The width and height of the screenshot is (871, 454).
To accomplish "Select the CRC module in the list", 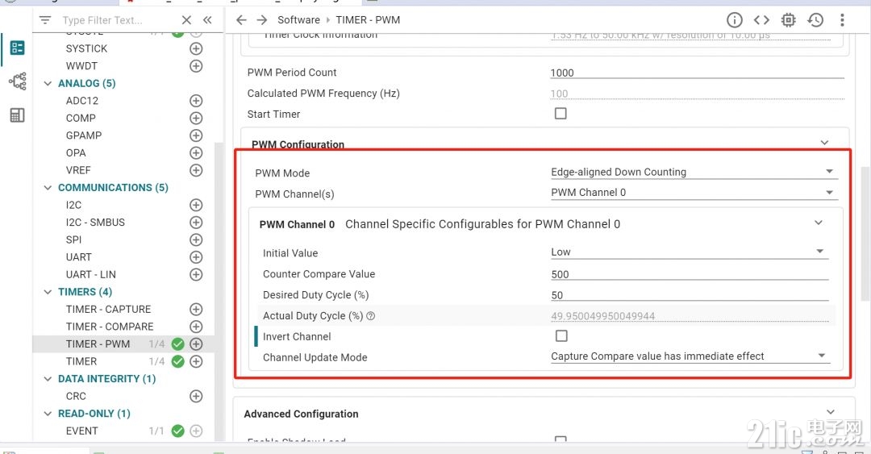I will tap(76, 396).
